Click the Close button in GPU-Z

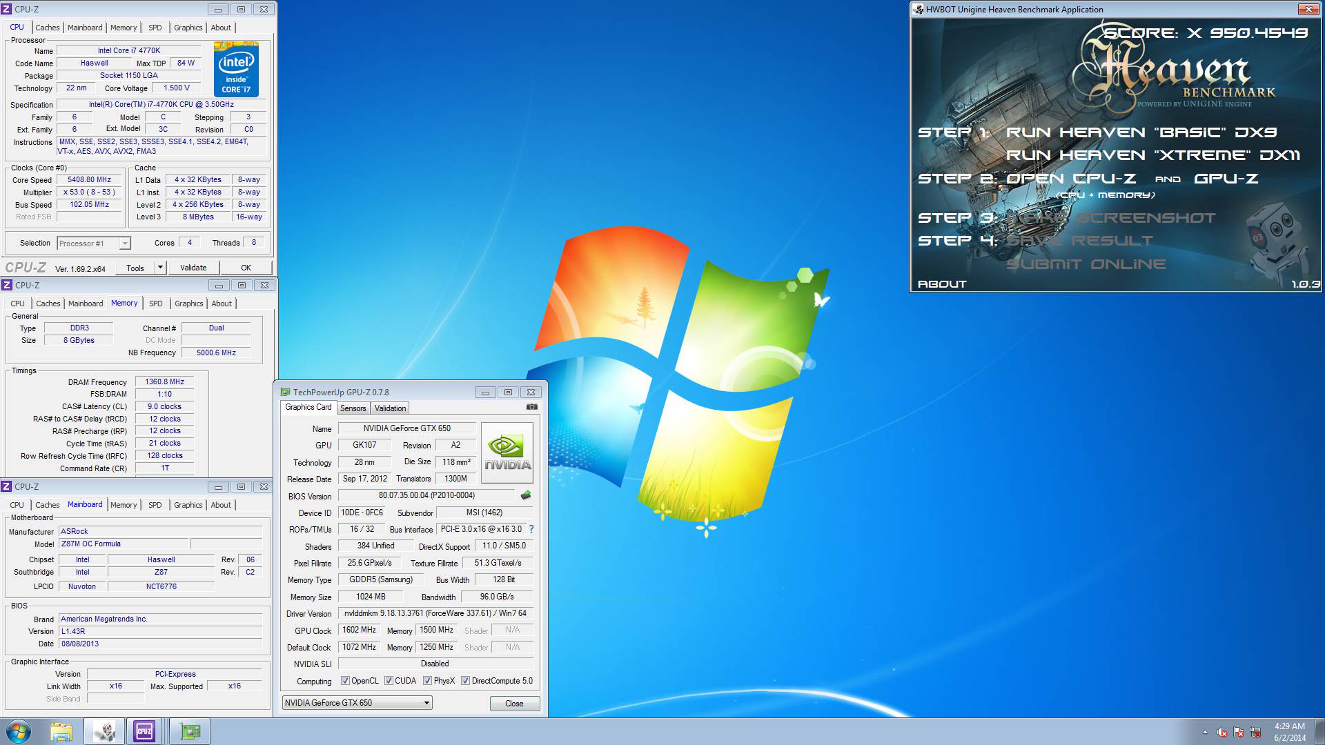coord(514,704)
